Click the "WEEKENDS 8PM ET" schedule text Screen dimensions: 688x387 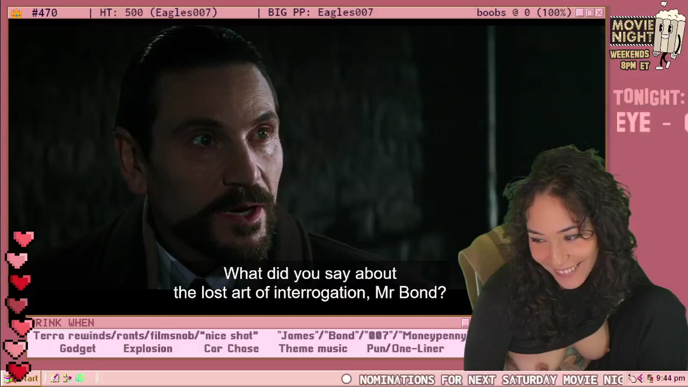(630, 60)
